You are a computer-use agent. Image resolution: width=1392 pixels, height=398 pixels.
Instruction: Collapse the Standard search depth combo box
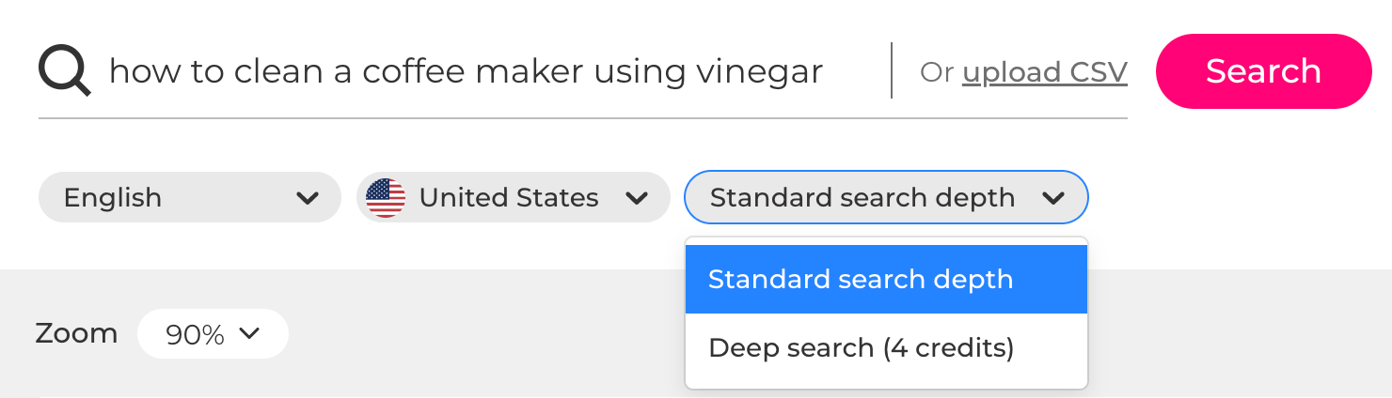click(x=886, y=197)
